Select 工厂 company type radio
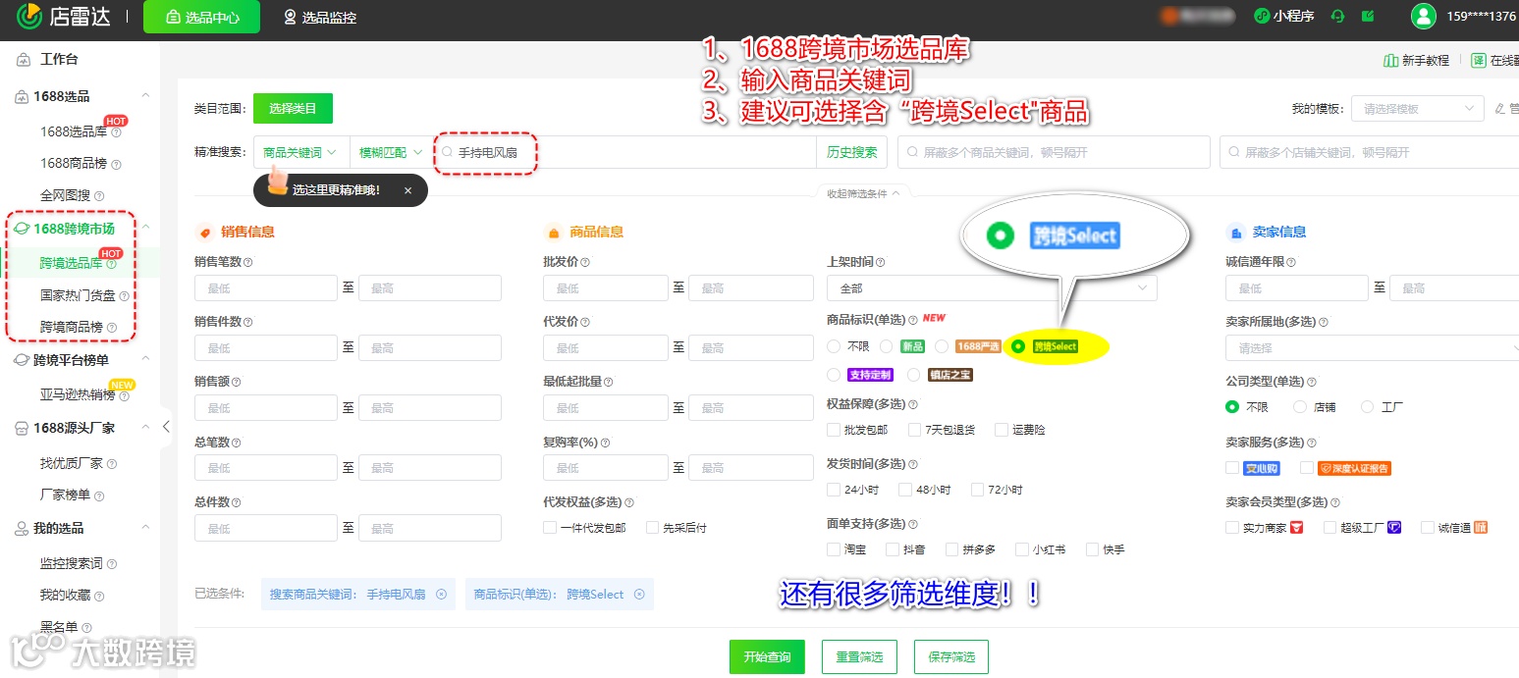This screenshot has height=678, width=1519. [1368, 406]
